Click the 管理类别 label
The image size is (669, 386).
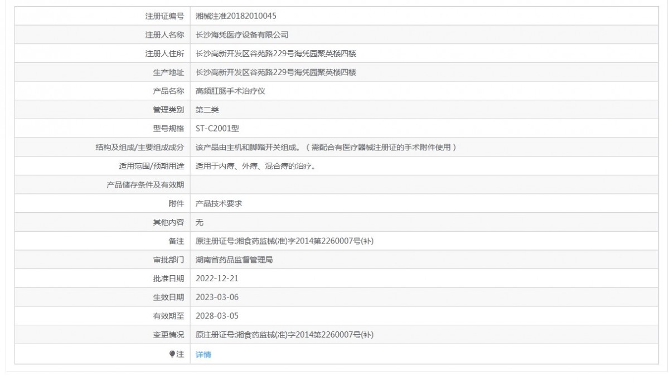(168, 110)
